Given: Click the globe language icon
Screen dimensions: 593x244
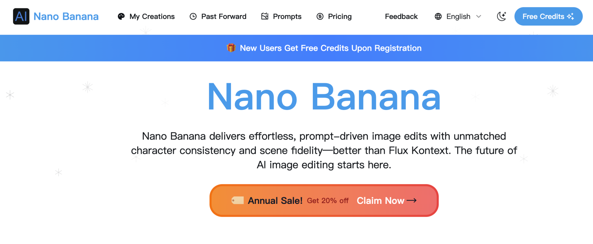Looking at the screenshot, I should click(438, 16).
